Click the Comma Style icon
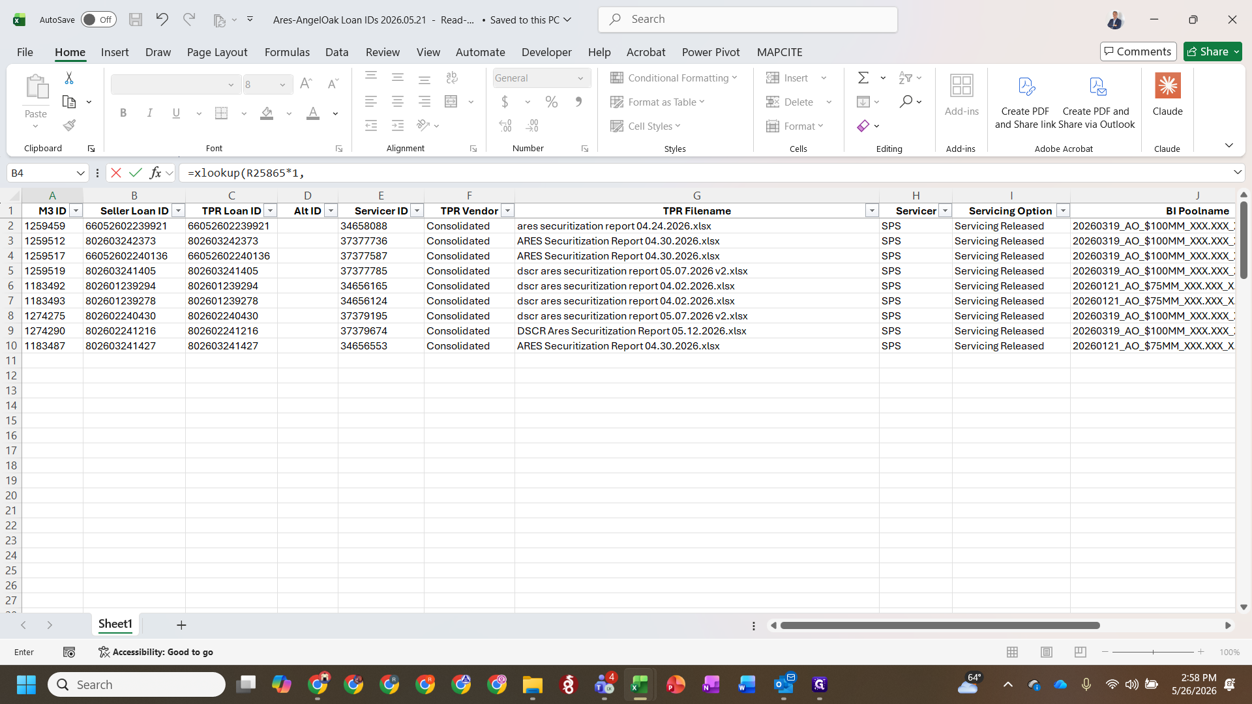1252x704 pixels. [578, 102]
